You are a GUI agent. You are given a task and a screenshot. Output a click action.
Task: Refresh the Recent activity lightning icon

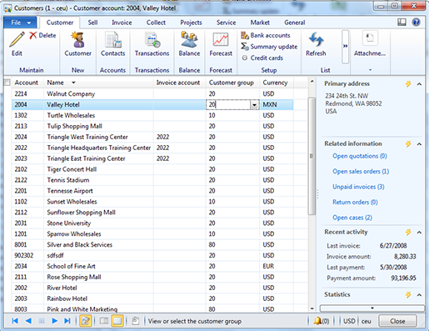(408, 232)
